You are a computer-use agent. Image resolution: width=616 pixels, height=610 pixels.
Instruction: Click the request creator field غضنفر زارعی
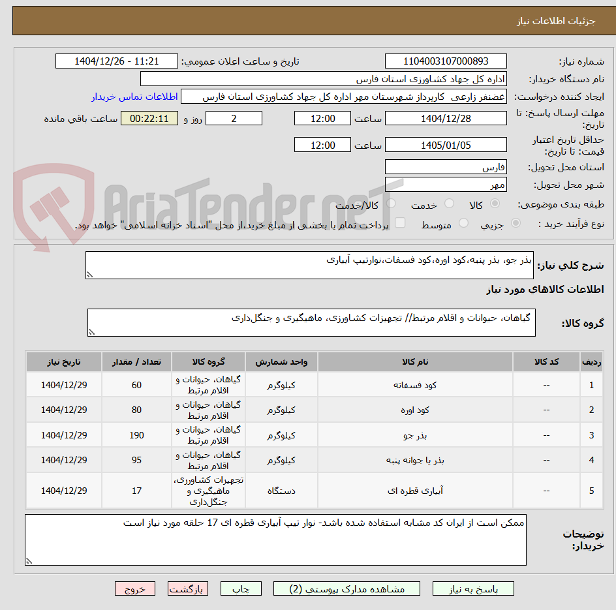coord(344,97)
